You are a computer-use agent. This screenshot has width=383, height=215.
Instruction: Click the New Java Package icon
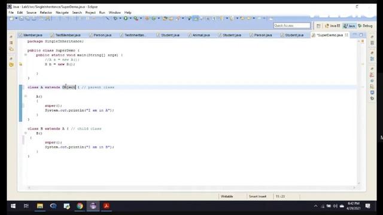pyautogui.click(x=147, y=19)
